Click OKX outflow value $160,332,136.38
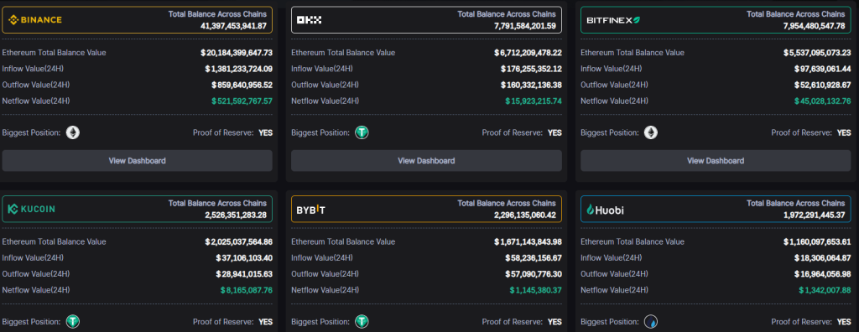This screenshot has width=859, height=332. 531,85
